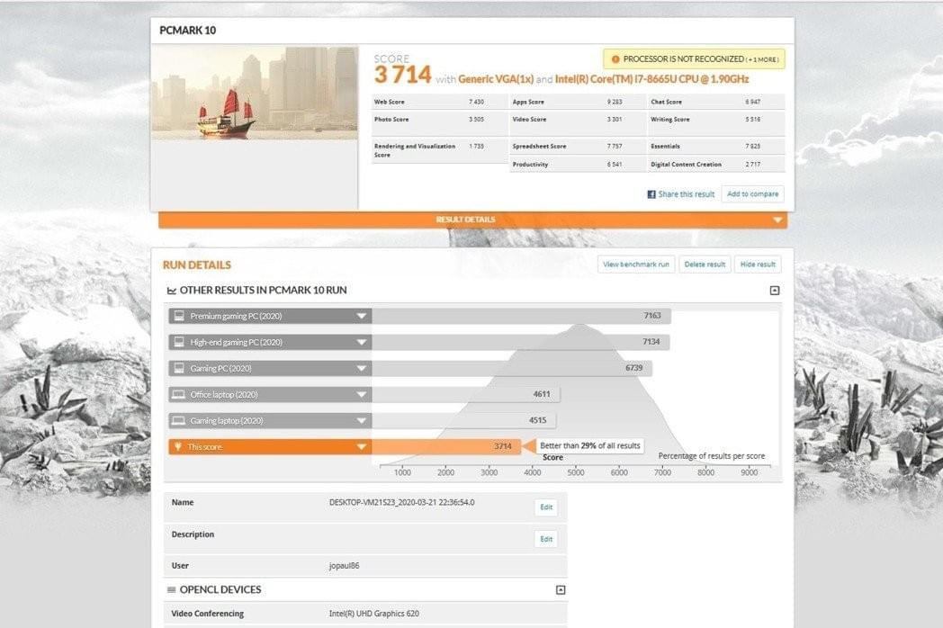Click the Run Details heading

pos(197,265)
